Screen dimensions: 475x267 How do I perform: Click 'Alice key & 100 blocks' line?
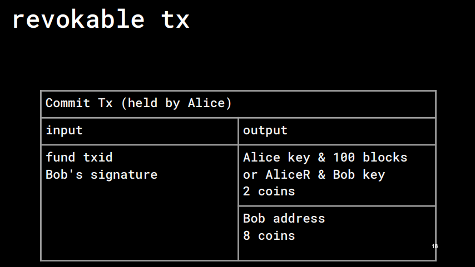(325, 157)
